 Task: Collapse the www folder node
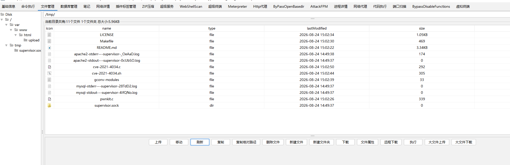11,30
